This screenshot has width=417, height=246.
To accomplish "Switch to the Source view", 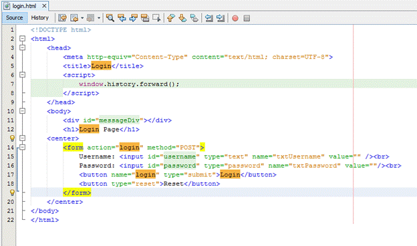I will coord(14,18).
